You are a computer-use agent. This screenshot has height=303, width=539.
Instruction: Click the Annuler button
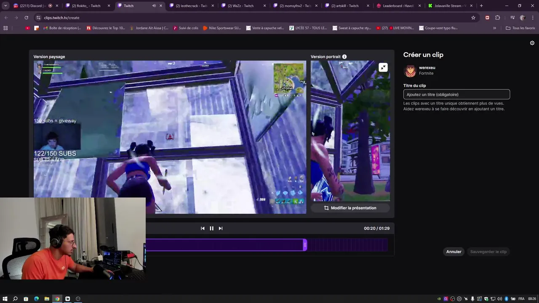coord(454,252)
